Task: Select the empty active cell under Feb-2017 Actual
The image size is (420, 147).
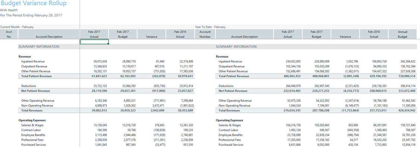Action: pyautogui.click(x=94, y=42)
